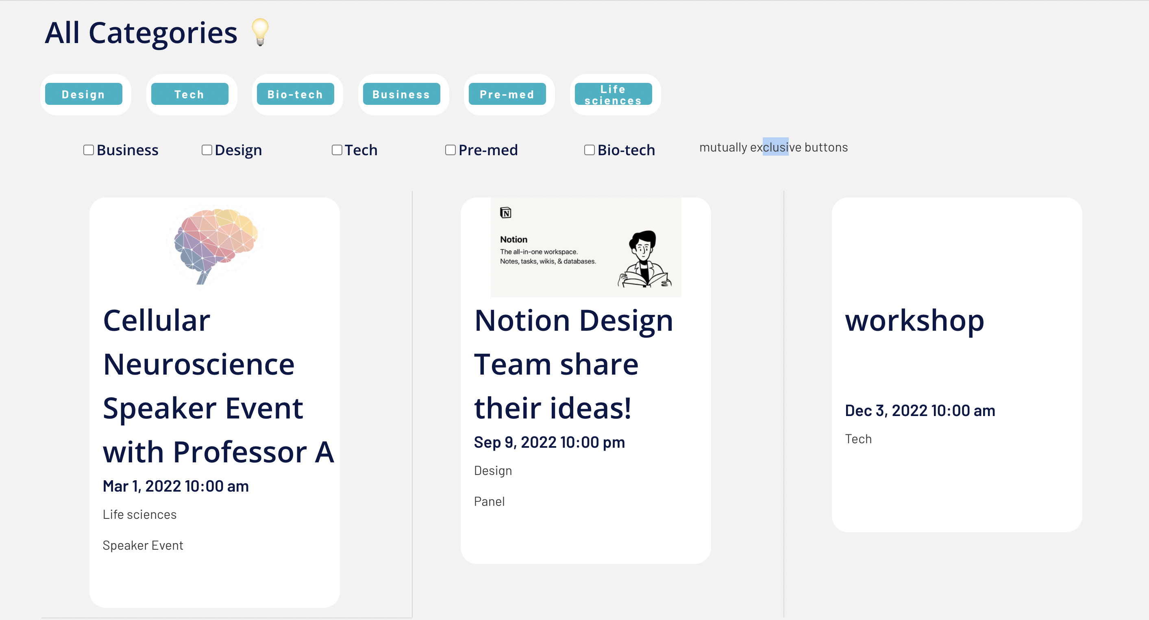Click the mutually exclusive buttons text
Screen dimensions: 1149x620
click(773, 147)
